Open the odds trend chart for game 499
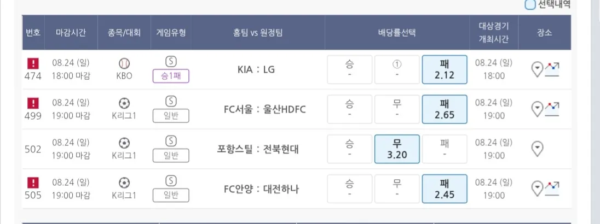 pos(552,109)
